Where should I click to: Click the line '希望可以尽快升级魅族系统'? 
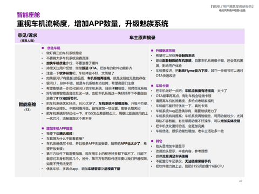click(175, 56)
